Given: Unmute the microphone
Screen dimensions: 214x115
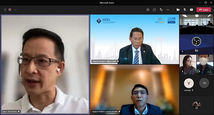Looking at the screenshot, I should tap(185, 10).
